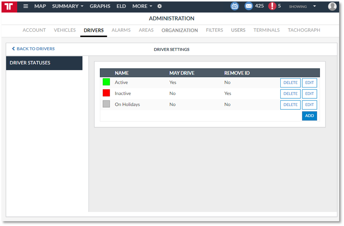Image resolution: width=344 pixels, height=226 pixels.
Task: Open the hamburger menu icon
Action: coord(26,6)
